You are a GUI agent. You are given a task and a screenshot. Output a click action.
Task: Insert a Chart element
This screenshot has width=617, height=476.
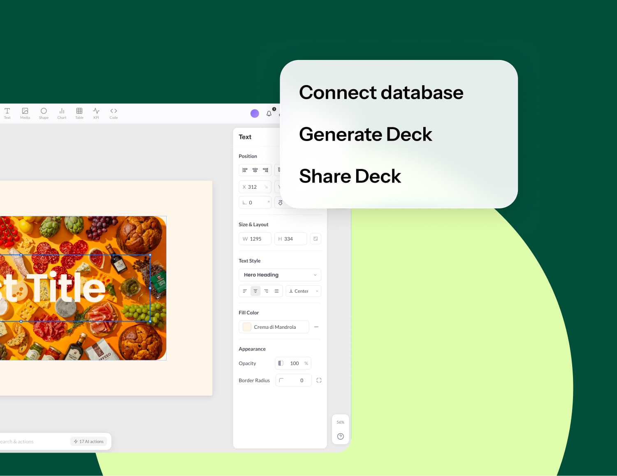tap(62, 113)
